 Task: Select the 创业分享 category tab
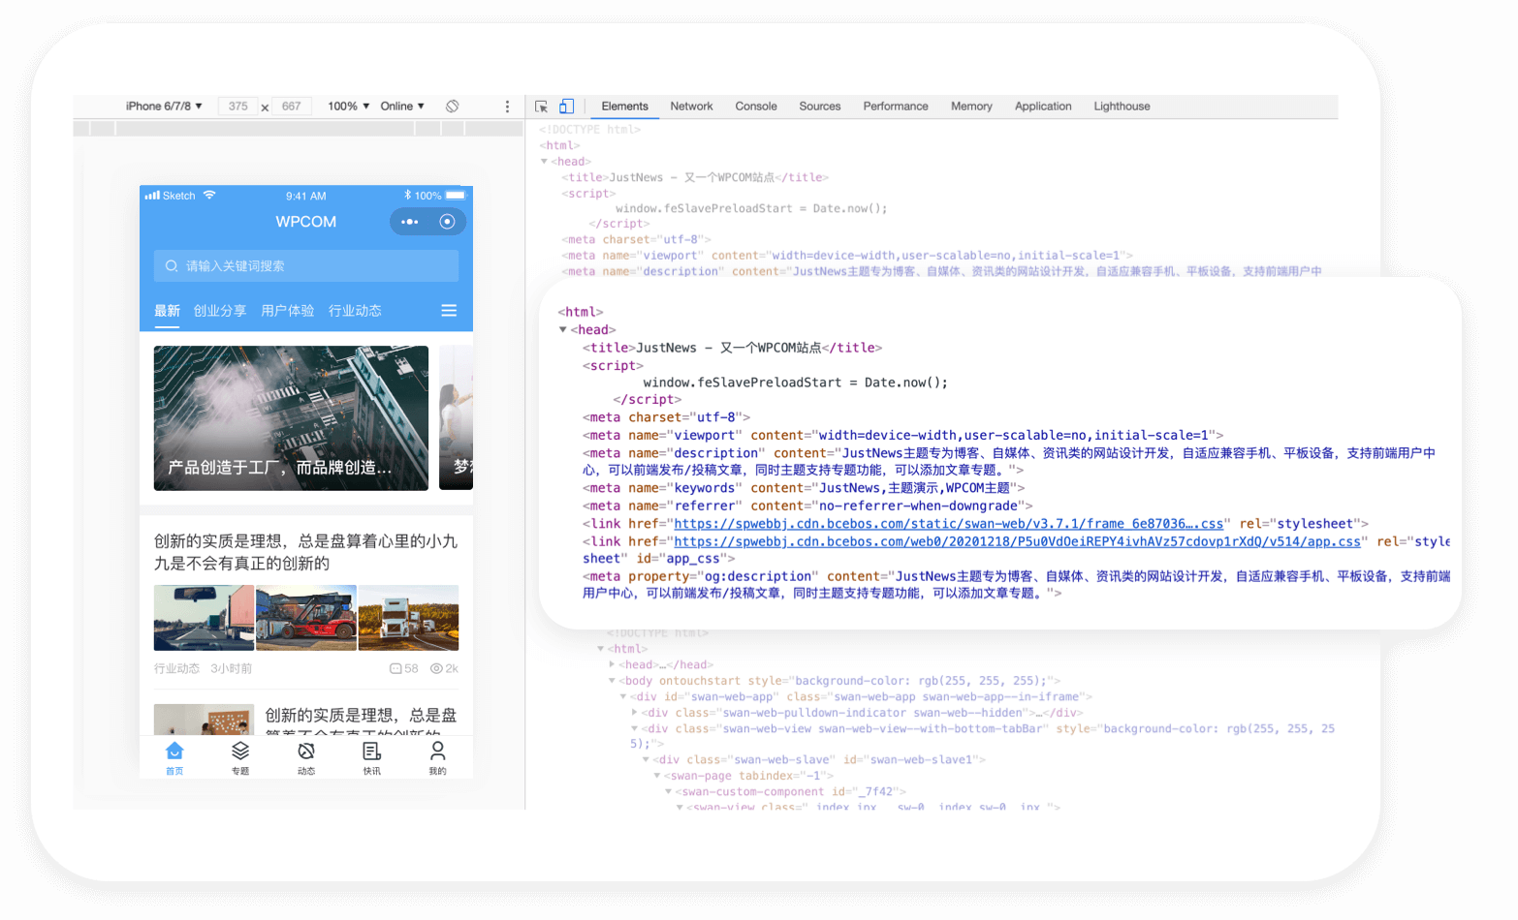pyautogui.click(x=220, y=311)
